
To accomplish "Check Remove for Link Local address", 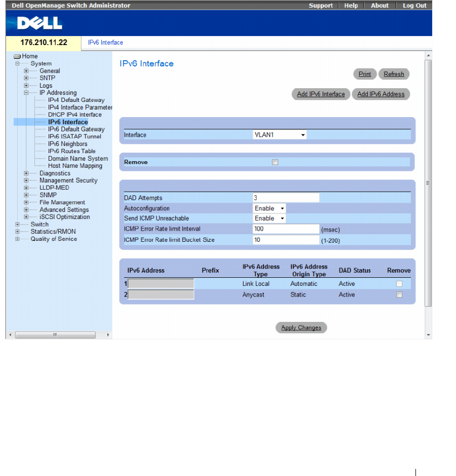I will coord(399,283).
